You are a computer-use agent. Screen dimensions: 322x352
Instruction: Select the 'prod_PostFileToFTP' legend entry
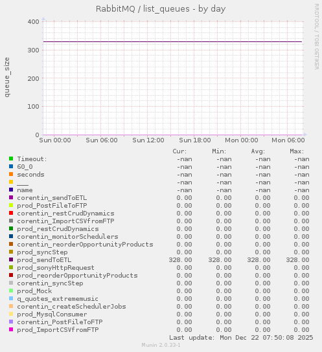52,206
